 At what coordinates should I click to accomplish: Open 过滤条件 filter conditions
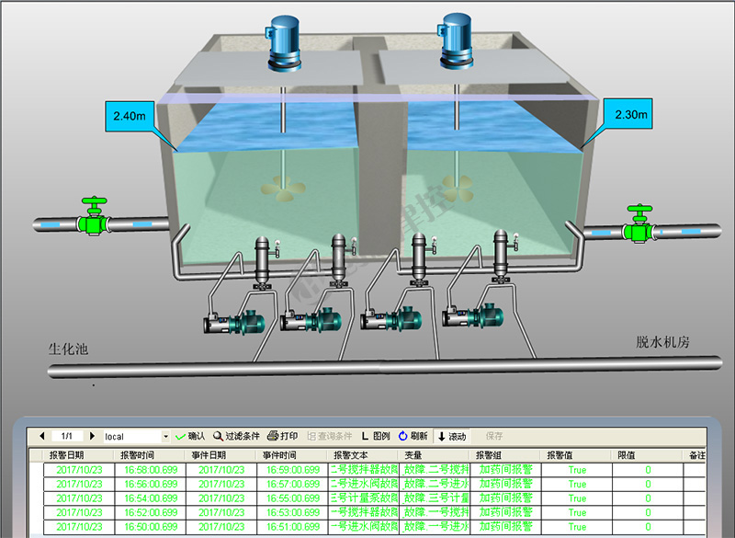point(237,436)
